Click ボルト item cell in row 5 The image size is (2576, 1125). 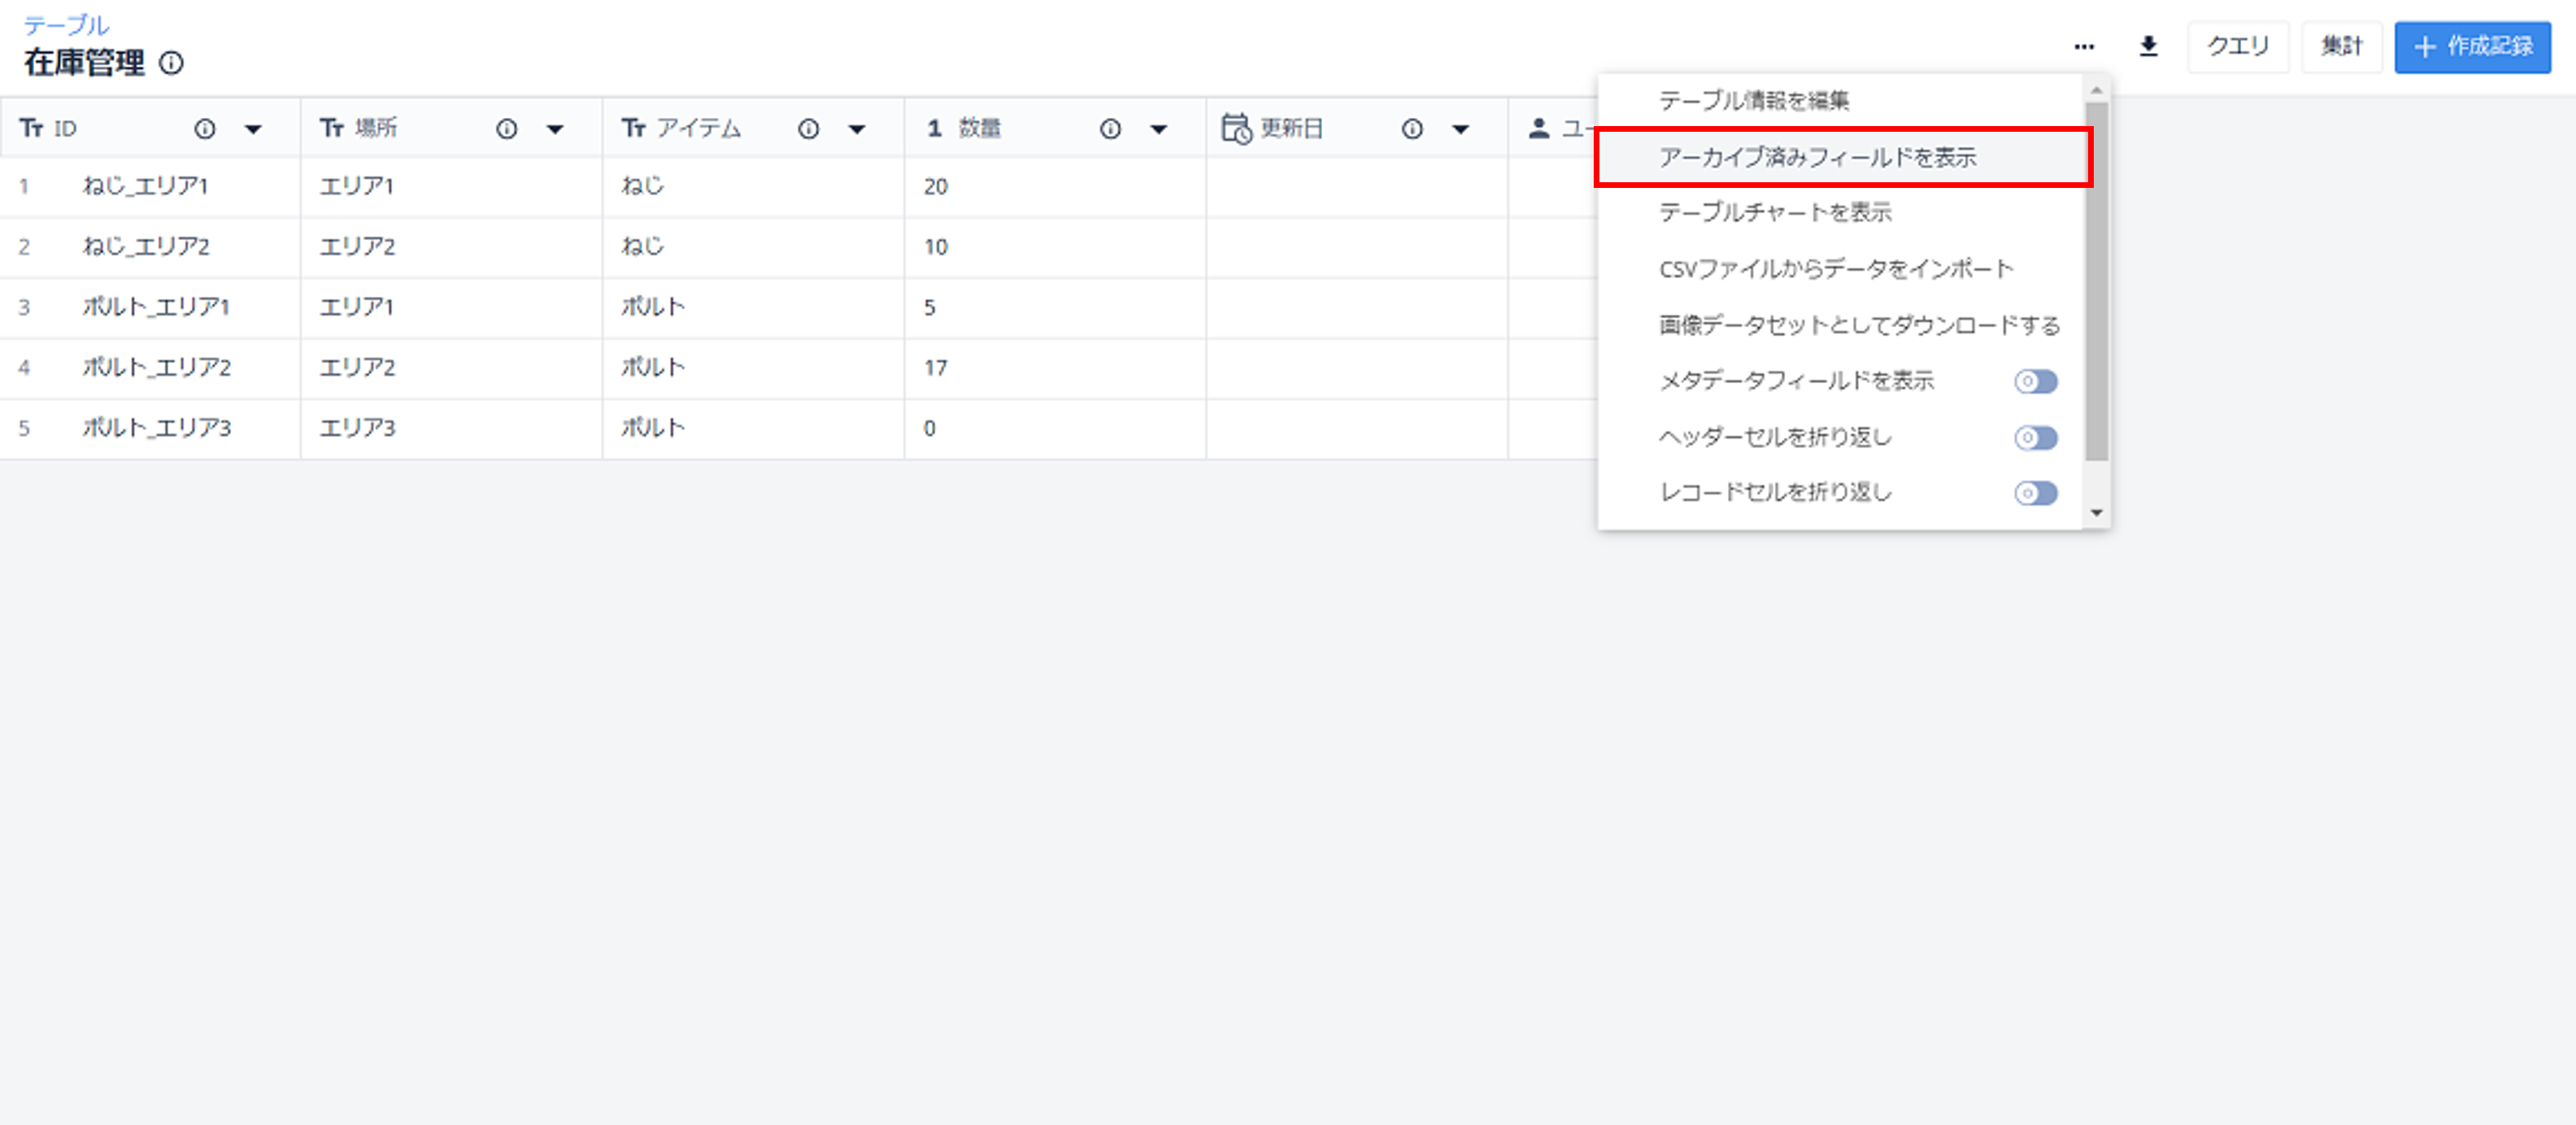click(x=754, y=428)
